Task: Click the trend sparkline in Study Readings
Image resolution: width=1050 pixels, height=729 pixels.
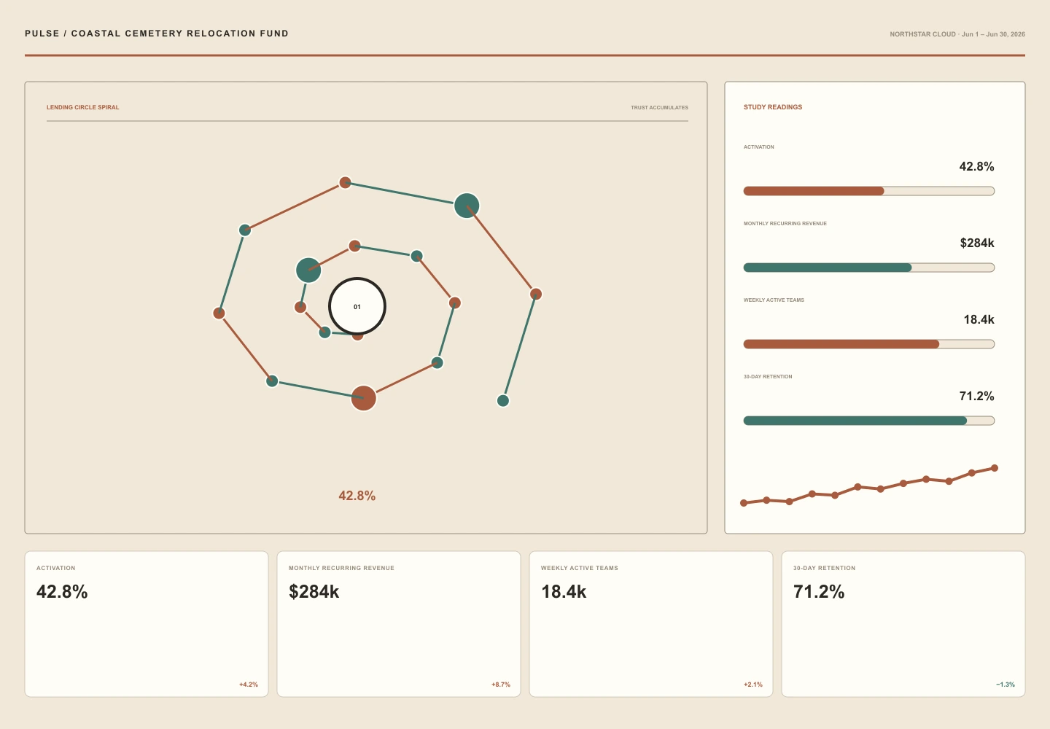Action: [x=869, y=486]
